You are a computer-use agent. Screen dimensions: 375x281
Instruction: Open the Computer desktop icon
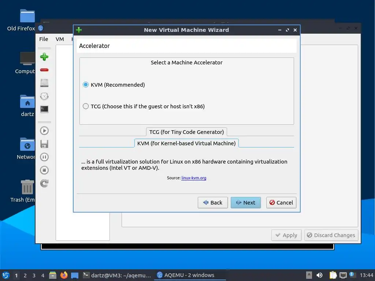[x=27, y=59]
